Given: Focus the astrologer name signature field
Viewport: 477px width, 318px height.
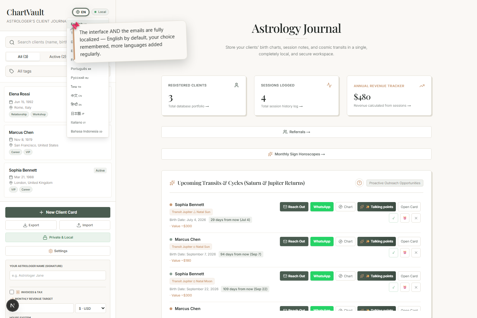Looking at the screenshot, I should pyautogui.click(x=58, y=276).
